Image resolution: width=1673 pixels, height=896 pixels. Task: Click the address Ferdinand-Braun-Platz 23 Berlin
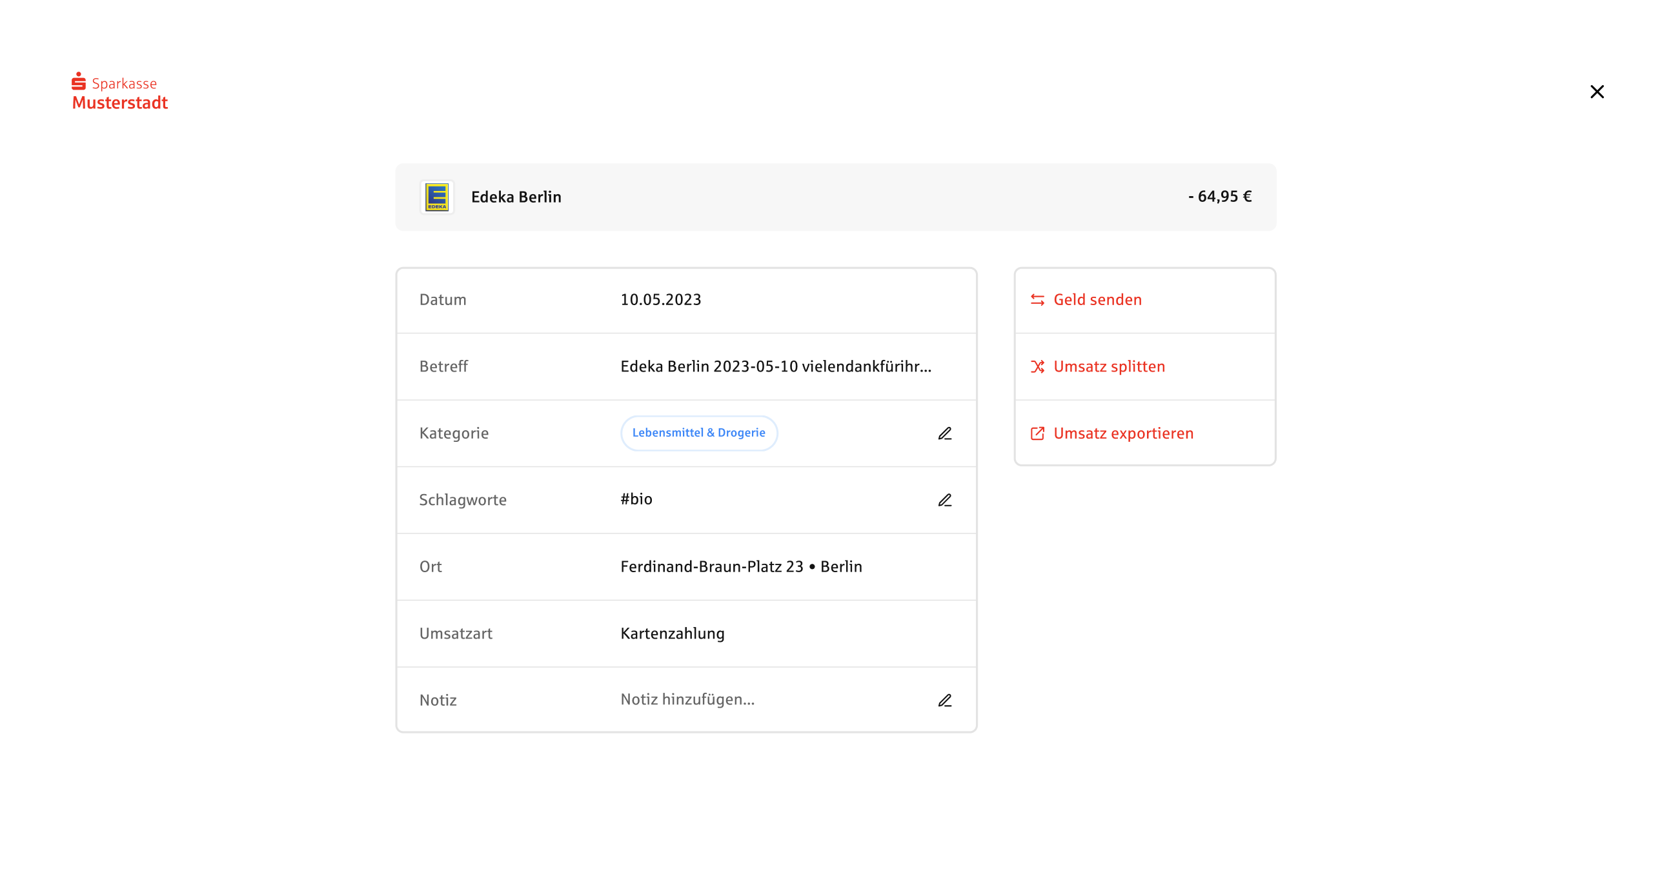point(741,567)
